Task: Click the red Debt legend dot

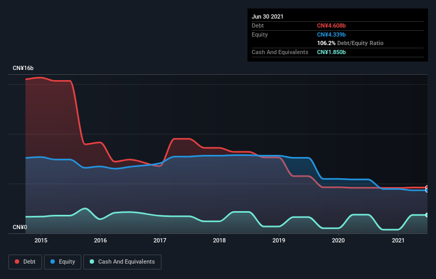Action: (x=17, y=261)
